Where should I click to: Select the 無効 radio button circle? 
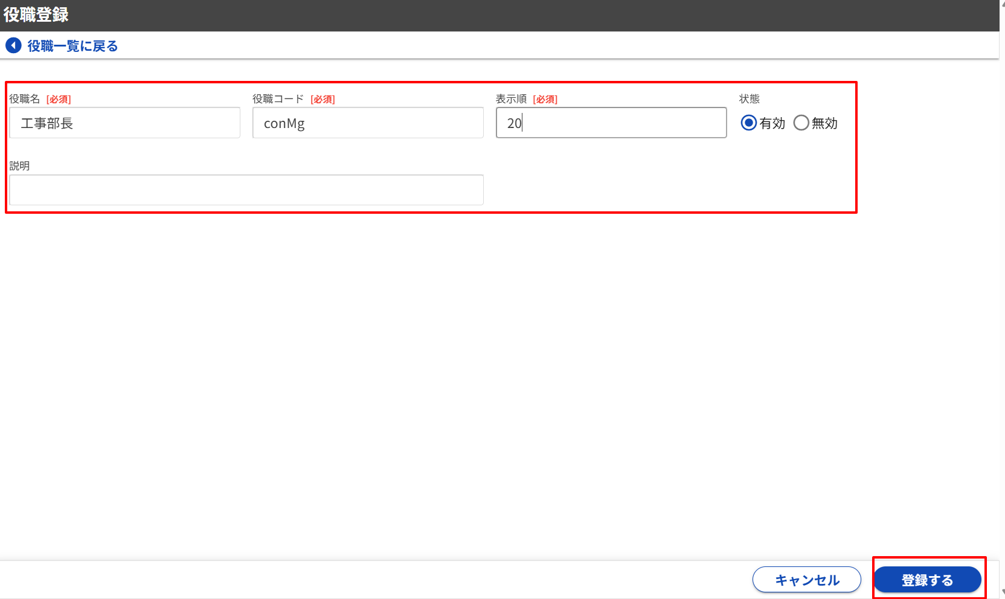pyautogui.click(x=801, y=123)
